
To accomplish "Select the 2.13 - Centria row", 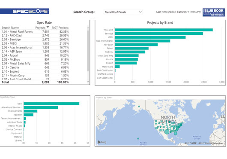I will pos(35,67).
